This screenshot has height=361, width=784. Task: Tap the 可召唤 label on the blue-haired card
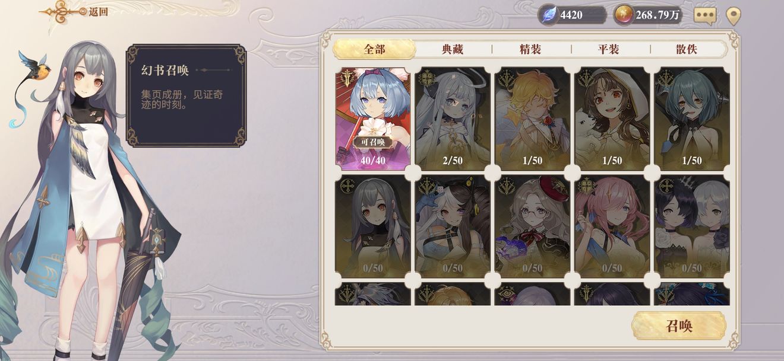pyautogui.click(x=373, y=142)
